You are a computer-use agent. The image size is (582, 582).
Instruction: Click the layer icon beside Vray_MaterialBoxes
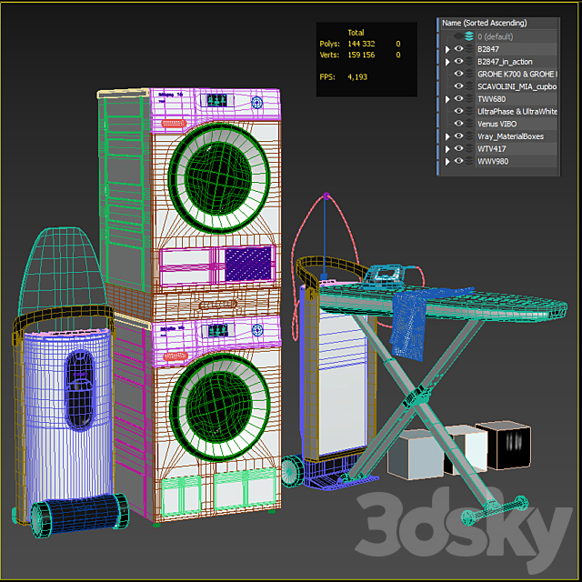coord(470,135)
